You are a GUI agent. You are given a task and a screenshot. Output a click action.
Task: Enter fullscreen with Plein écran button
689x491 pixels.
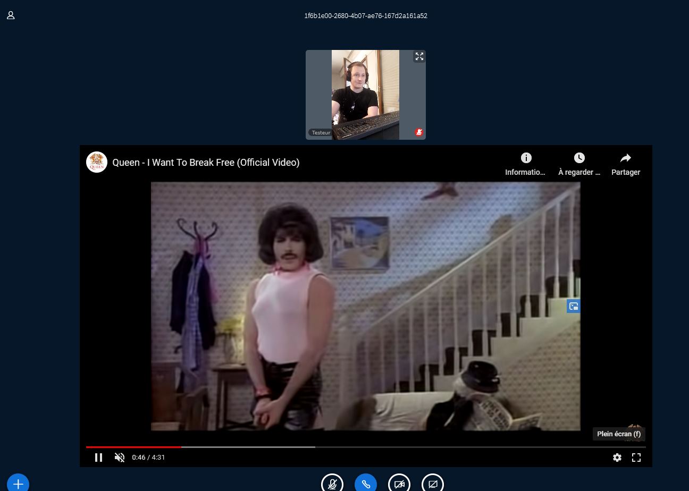[x=636, y=458]
